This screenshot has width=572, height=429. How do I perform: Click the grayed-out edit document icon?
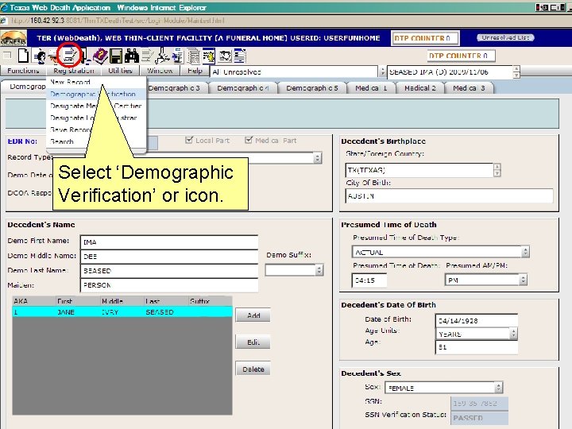pyautogui.click(x=148, y=56)
